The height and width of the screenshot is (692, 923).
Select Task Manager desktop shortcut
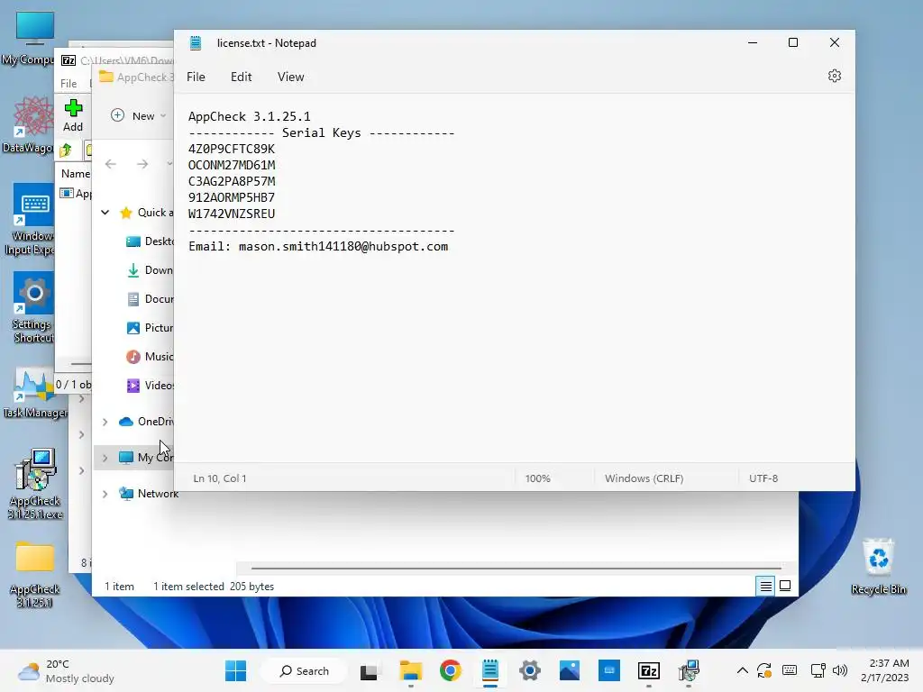click(34, 394)
